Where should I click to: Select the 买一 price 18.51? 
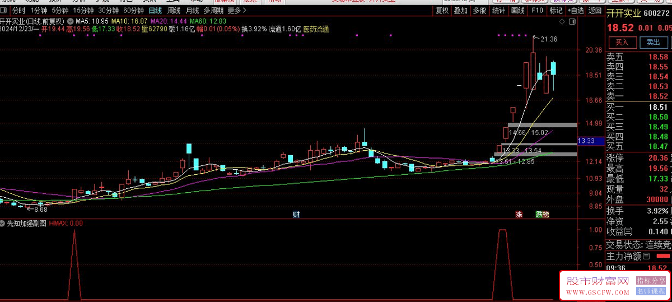[658, 107]
